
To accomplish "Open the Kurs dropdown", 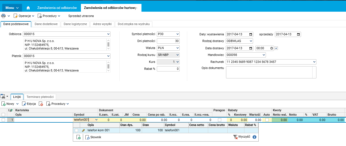I will [177, 62].
